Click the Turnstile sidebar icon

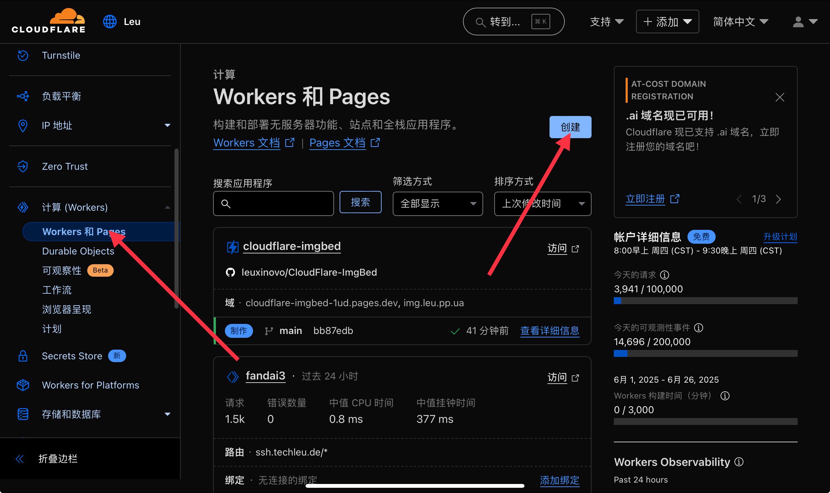pos(23,55)
